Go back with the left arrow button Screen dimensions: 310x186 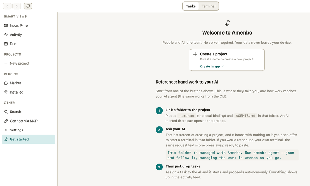click(7, 6)
